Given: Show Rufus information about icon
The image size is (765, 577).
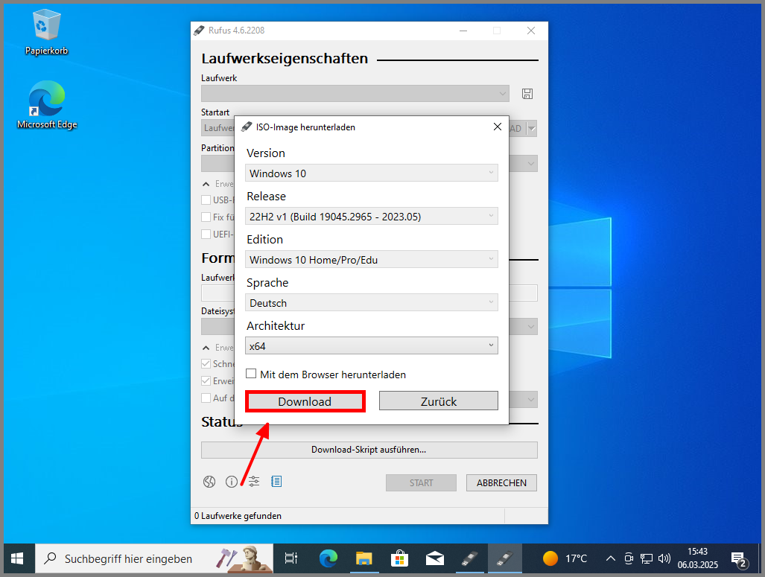Looking at the screenshot, I should pos(231,482).
